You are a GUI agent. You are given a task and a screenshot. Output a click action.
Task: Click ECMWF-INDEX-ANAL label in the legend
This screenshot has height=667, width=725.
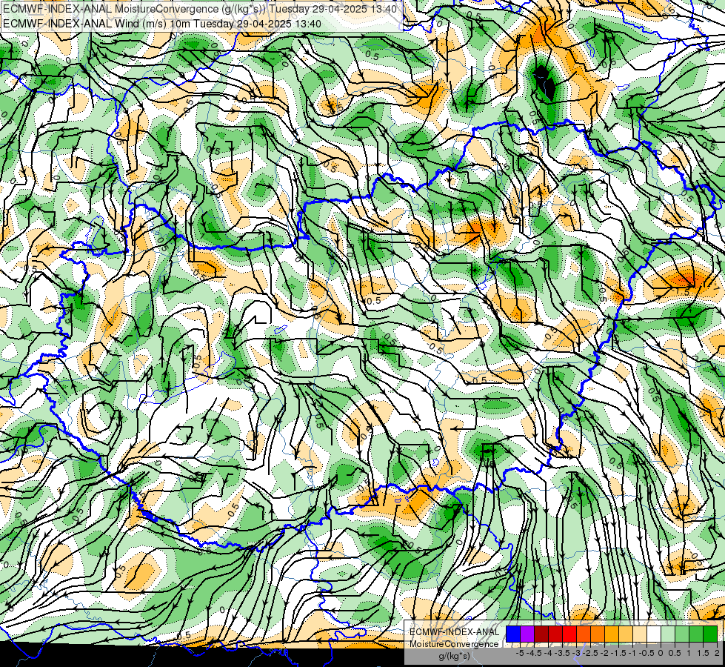454,632
